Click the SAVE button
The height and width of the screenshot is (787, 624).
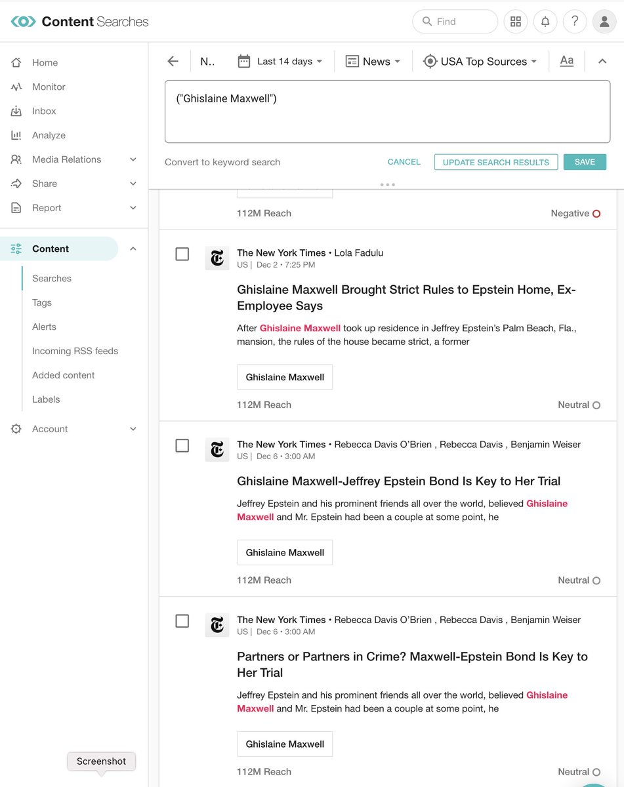[x=585, y=162]
